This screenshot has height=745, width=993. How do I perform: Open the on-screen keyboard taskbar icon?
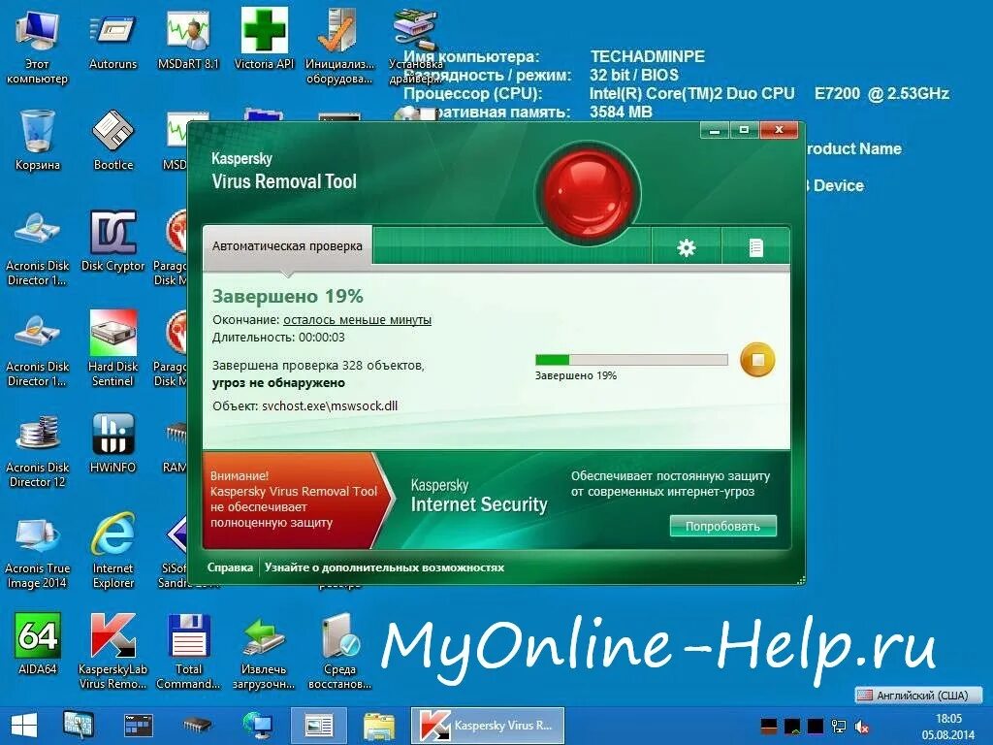point(79,726)
